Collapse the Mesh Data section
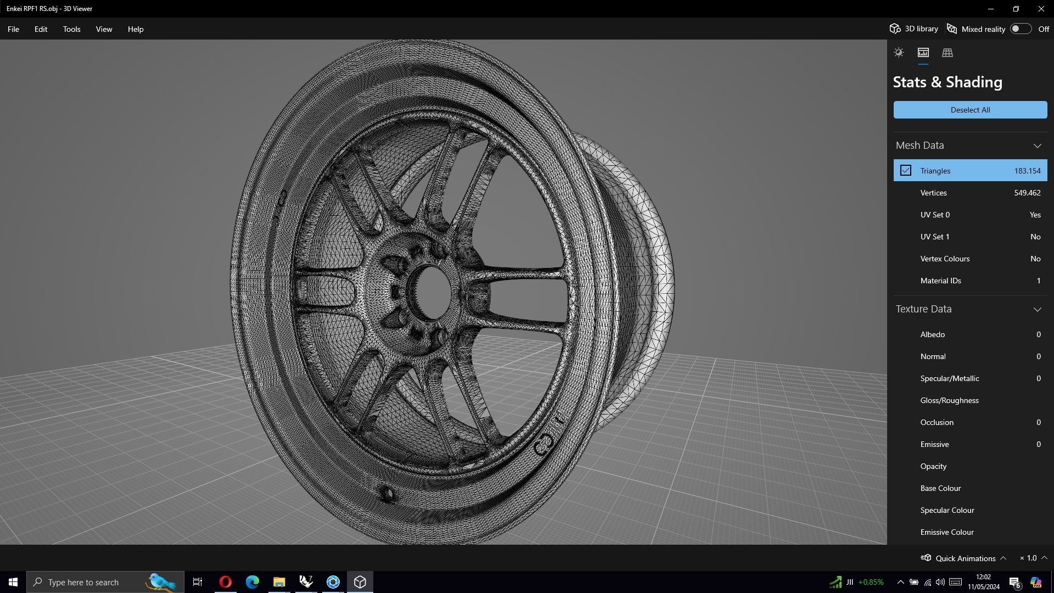This screenshot has height=593, width=1054. click(x=1037, y=146)
